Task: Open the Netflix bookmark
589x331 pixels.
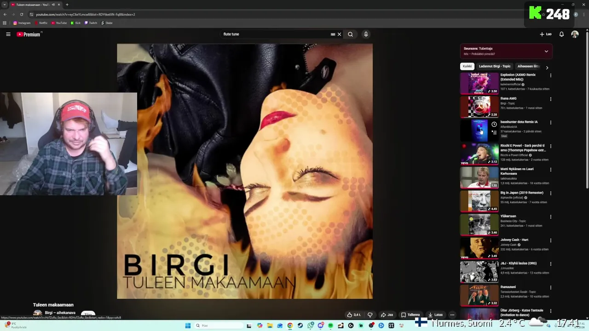Action: (x=40, y=23)
